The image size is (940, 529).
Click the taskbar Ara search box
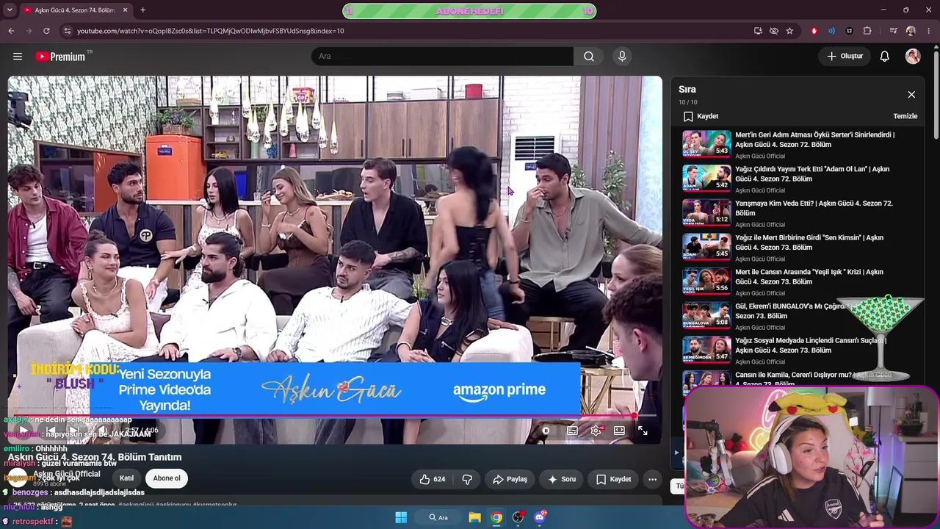coord(438,517)
